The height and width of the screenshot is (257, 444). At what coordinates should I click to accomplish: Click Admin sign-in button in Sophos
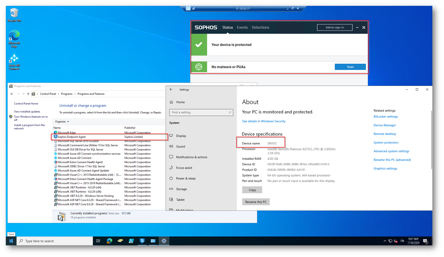click(x=335, y=27)
